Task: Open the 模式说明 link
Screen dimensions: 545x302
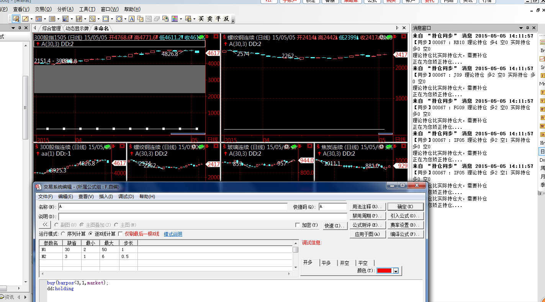Action: (173, 234)
